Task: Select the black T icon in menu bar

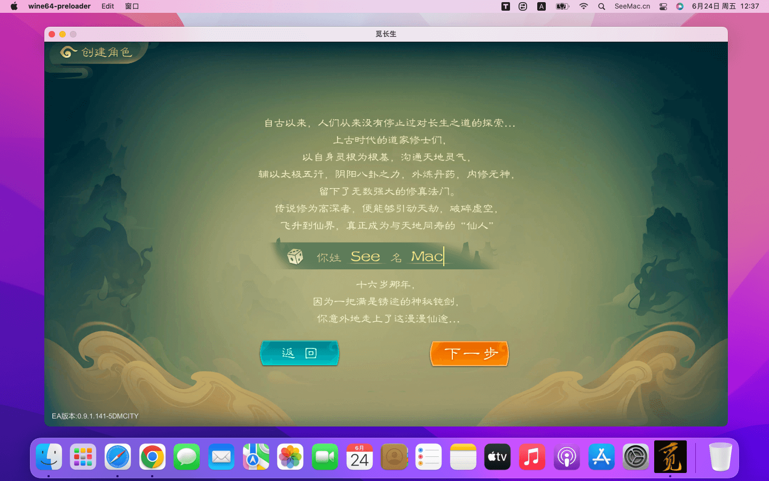Action: coord(506,6)
